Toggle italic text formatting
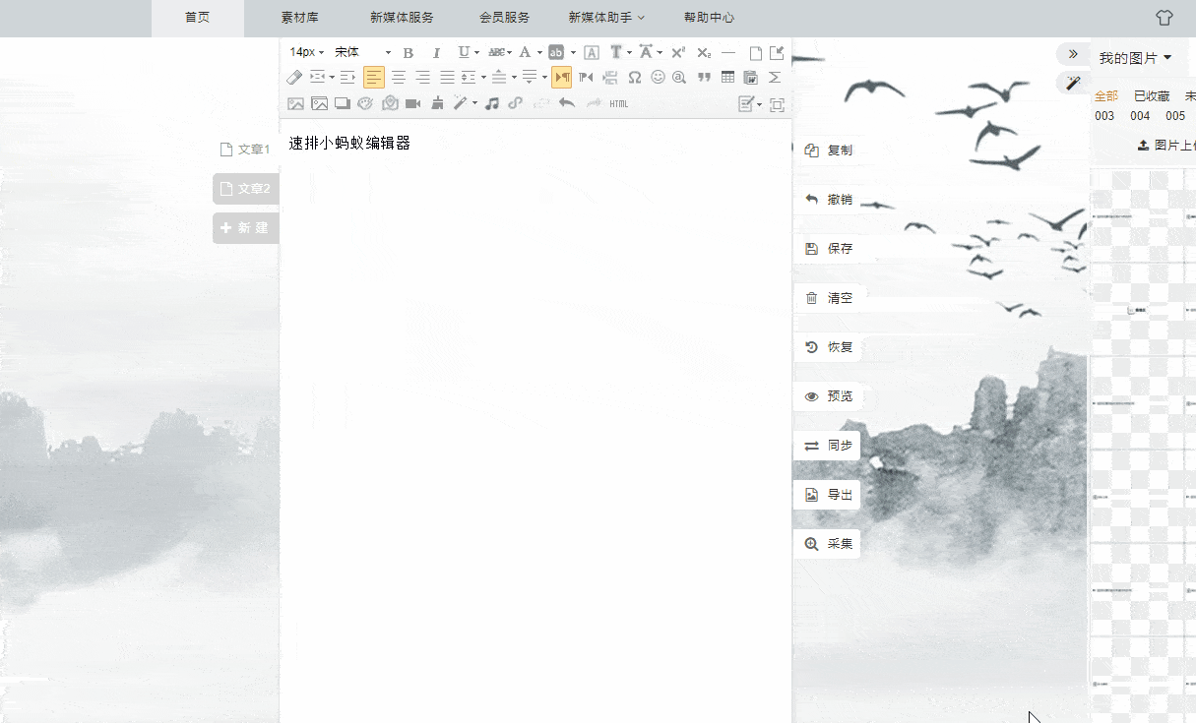Screen dimensions: 1196x723 click(436, 52)
